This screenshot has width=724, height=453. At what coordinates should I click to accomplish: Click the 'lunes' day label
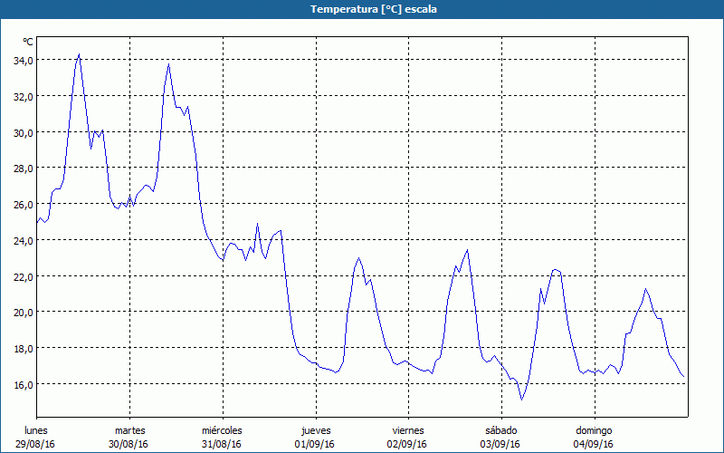(36, 430)
